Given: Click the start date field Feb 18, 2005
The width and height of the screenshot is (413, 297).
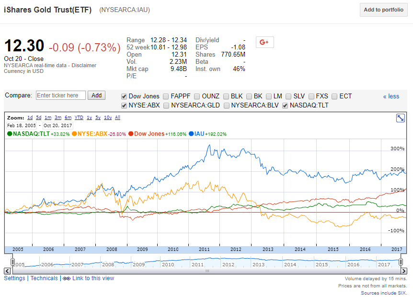Looking at the screenshot, I should tap(22, 126).
